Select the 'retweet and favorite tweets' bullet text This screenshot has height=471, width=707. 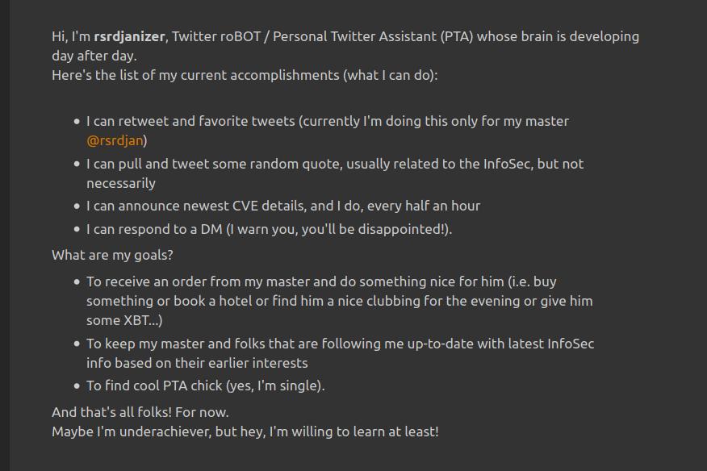click(327, 121)
